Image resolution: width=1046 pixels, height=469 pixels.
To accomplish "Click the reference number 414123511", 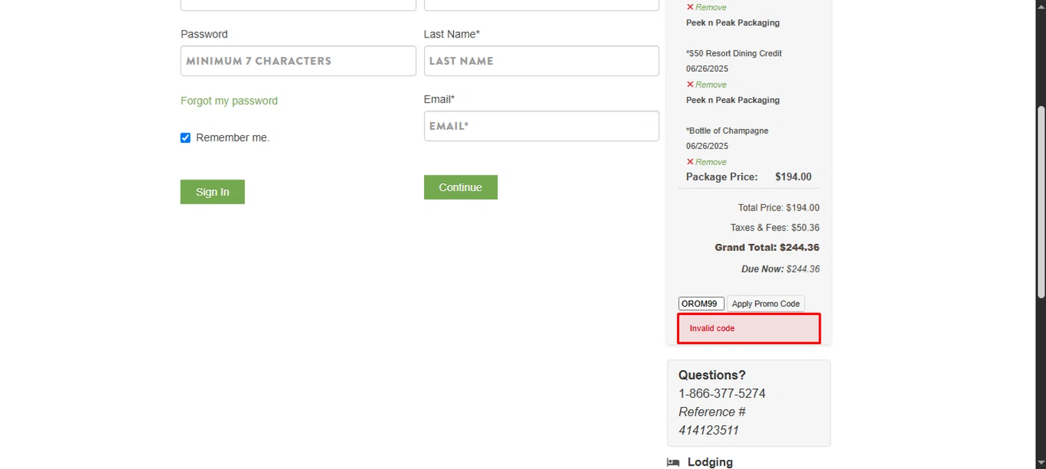I will 708,430.
